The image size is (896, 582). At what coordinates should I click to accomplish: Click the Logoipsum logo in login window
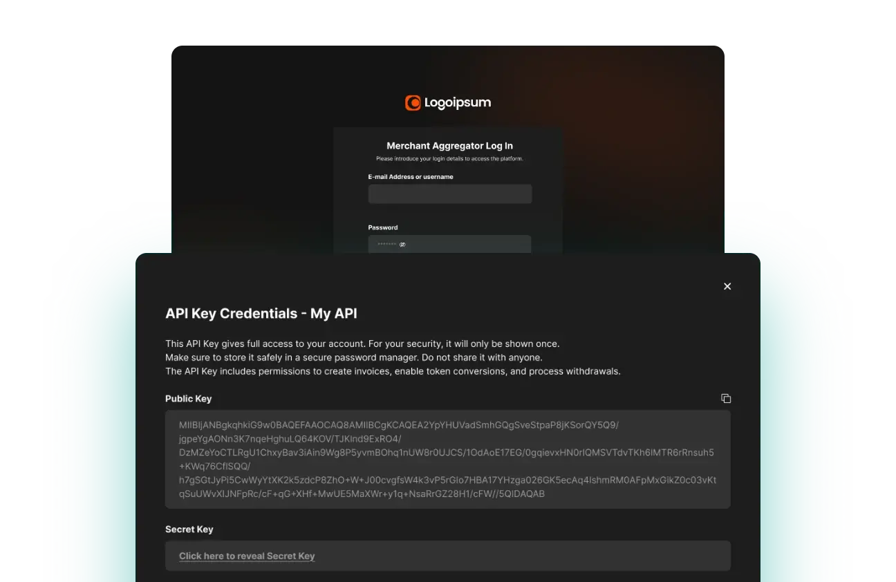coord(448,103)
